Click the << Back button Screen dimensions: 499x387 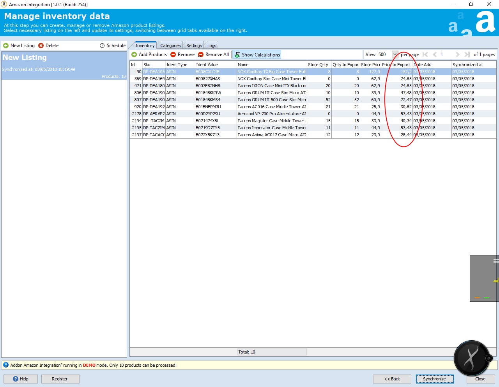pyautogui.click(x=392, y=379)
